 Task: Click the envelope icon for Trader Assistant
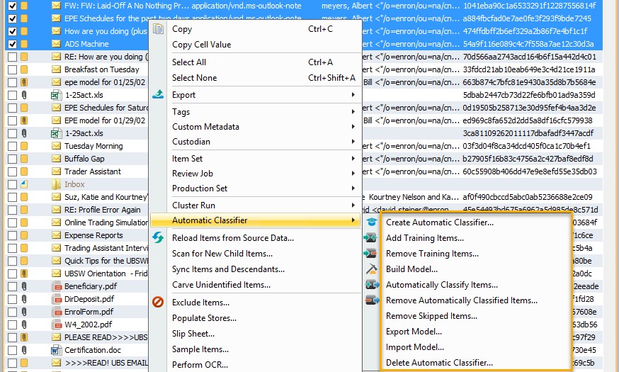(x=57, y=171)
